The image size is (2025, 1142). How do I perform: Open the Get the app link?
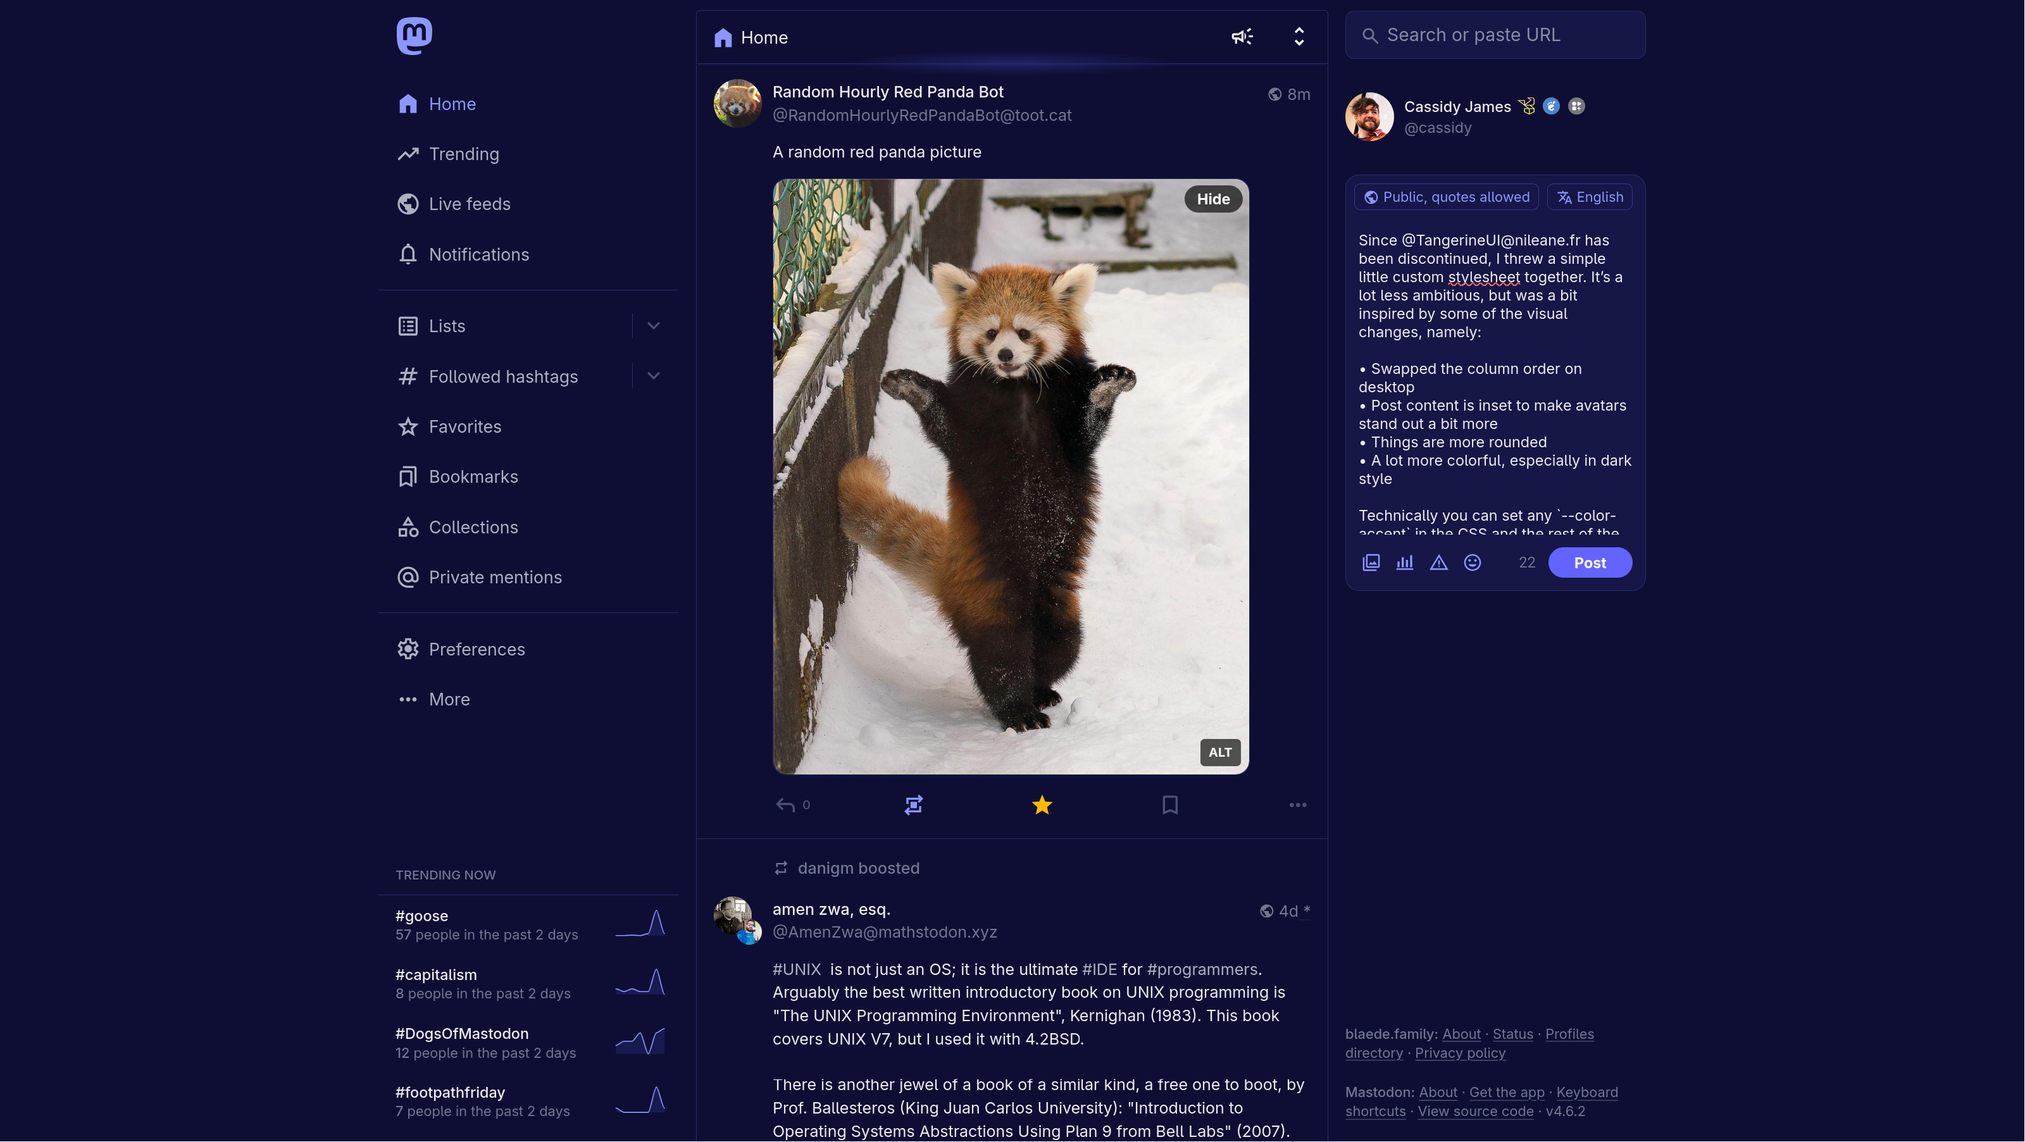click(x=1507, y=1093)
